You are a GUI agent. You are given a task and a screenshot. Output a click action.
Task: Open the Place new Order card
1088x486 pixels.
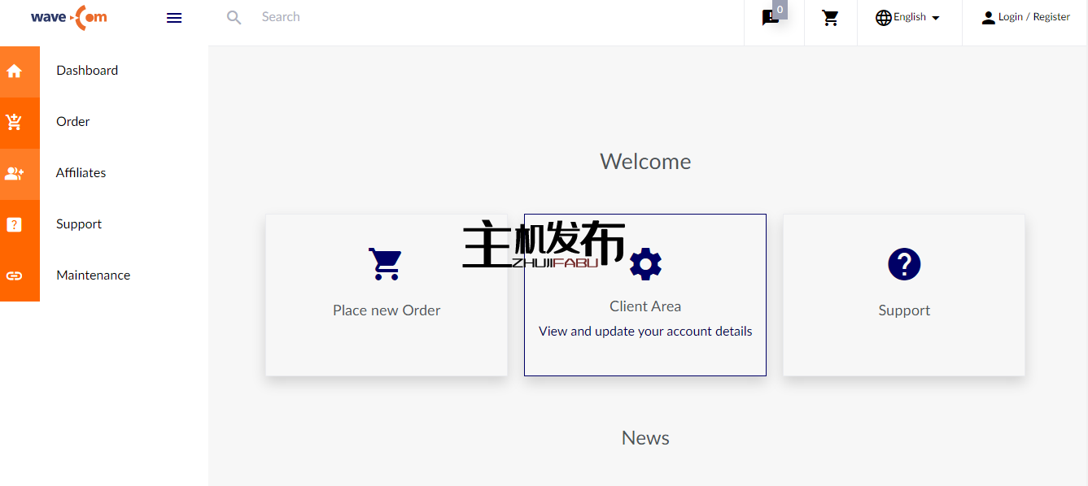[387, 294]
